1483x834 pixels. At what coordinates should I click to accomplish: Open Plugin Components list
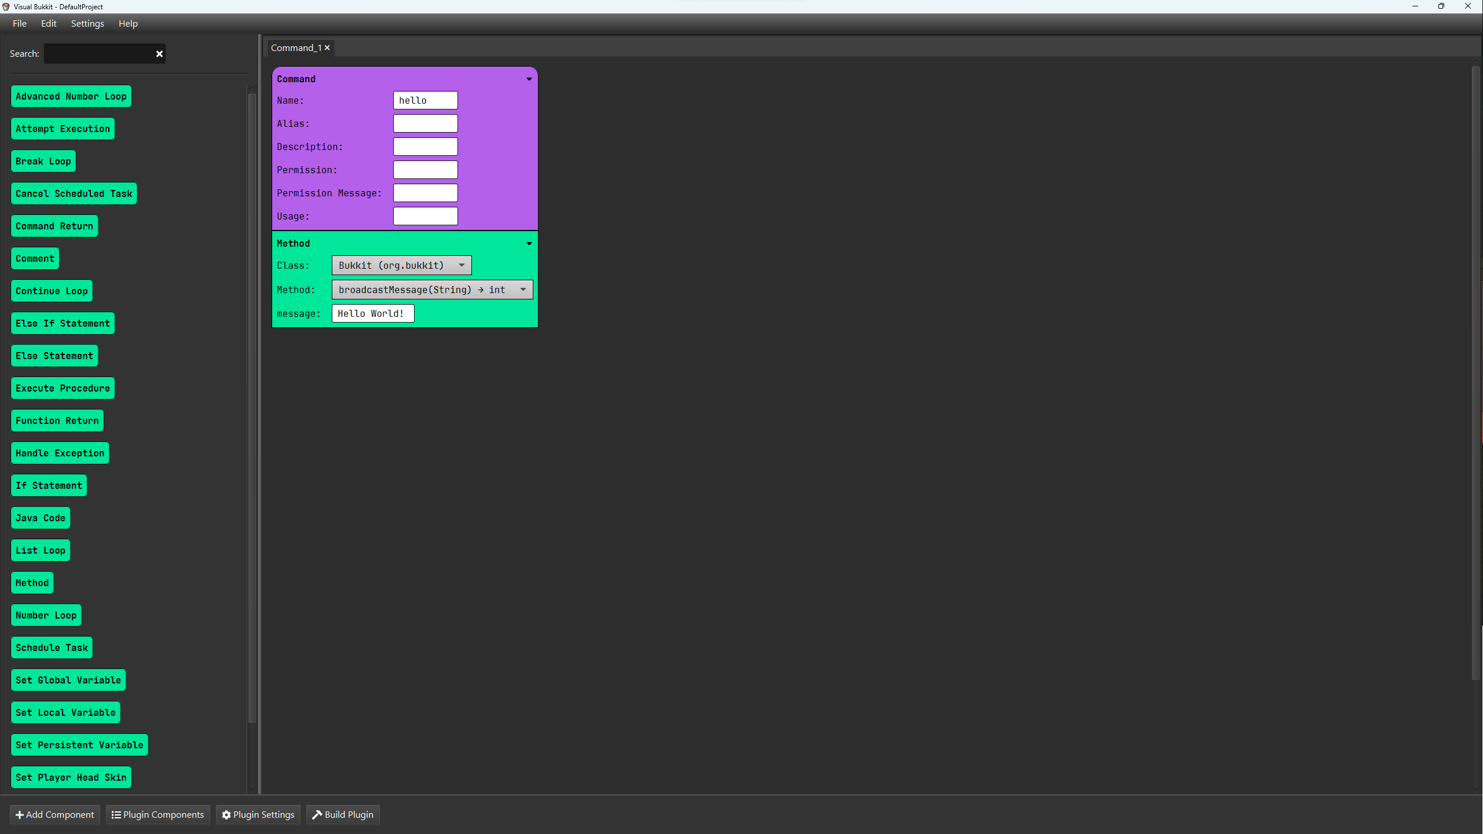tap(158, 814)
